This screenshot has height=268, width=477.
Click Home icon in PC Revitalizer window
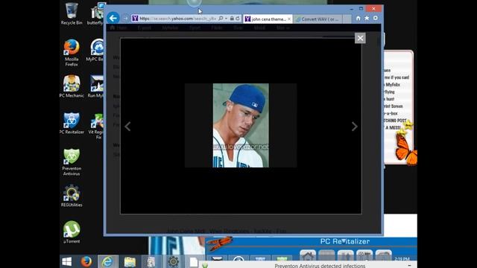308,256
